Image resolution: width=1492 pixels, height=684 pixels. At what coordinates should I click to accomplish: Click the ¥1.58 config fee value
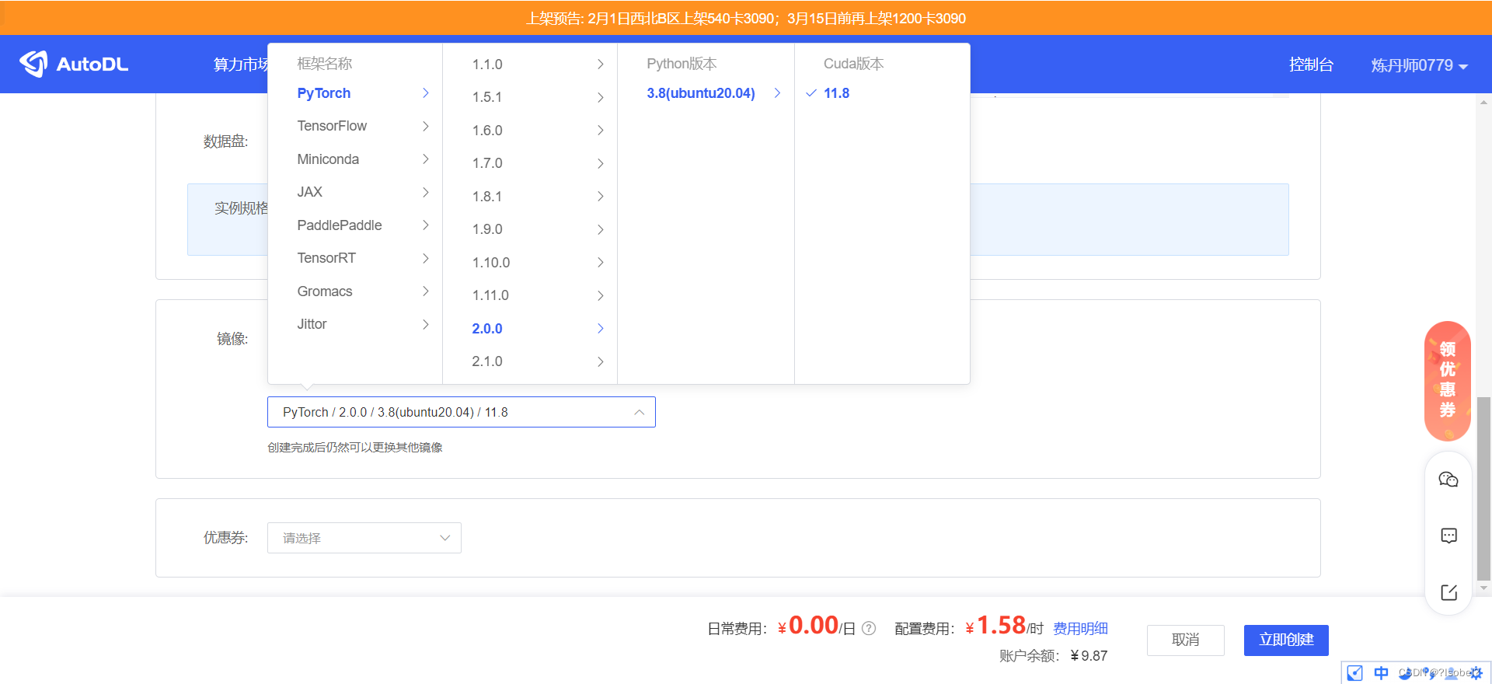pyautogui.click(x=995, y=626)
